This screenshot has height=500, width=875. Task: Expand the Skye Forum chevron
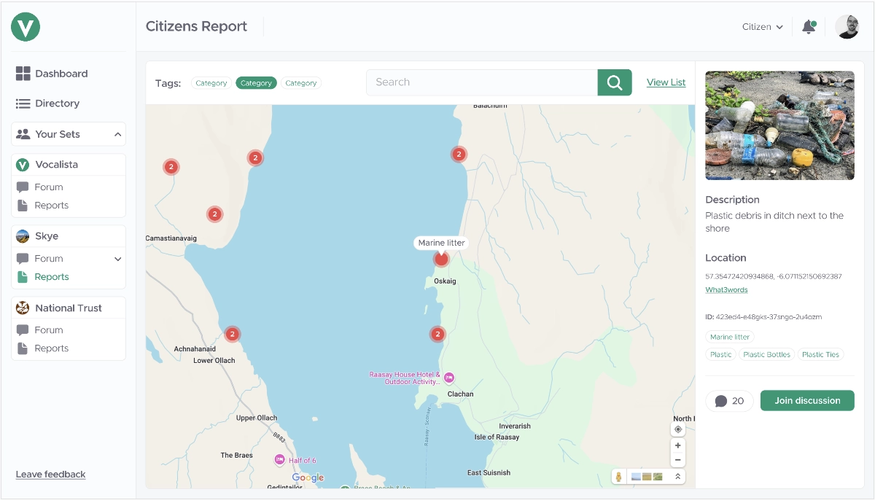point(117,259)
